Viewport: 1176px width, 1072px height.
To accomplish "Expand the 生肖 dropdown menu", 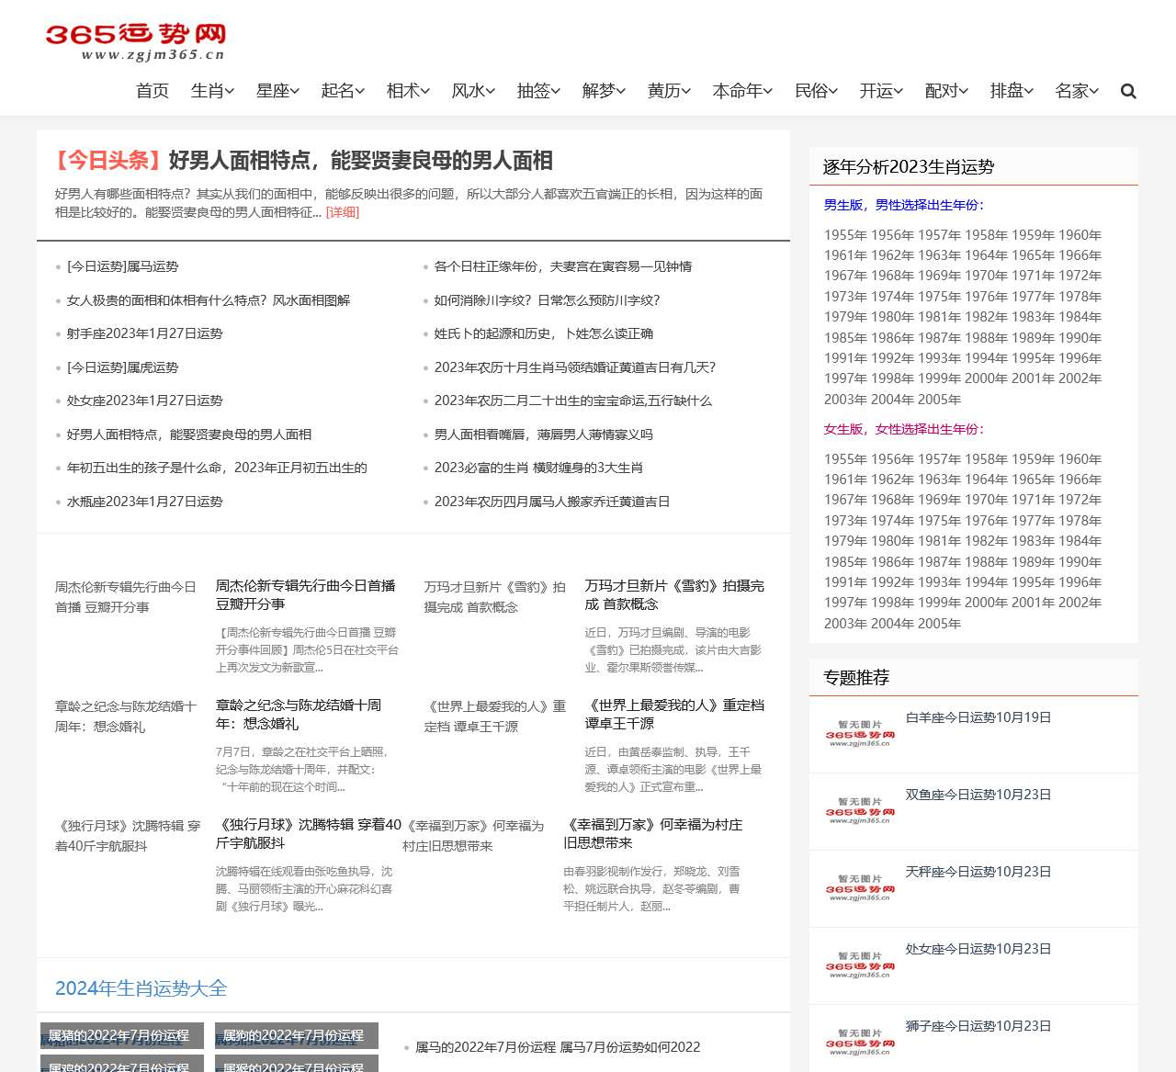I will (x=212, y=91).
